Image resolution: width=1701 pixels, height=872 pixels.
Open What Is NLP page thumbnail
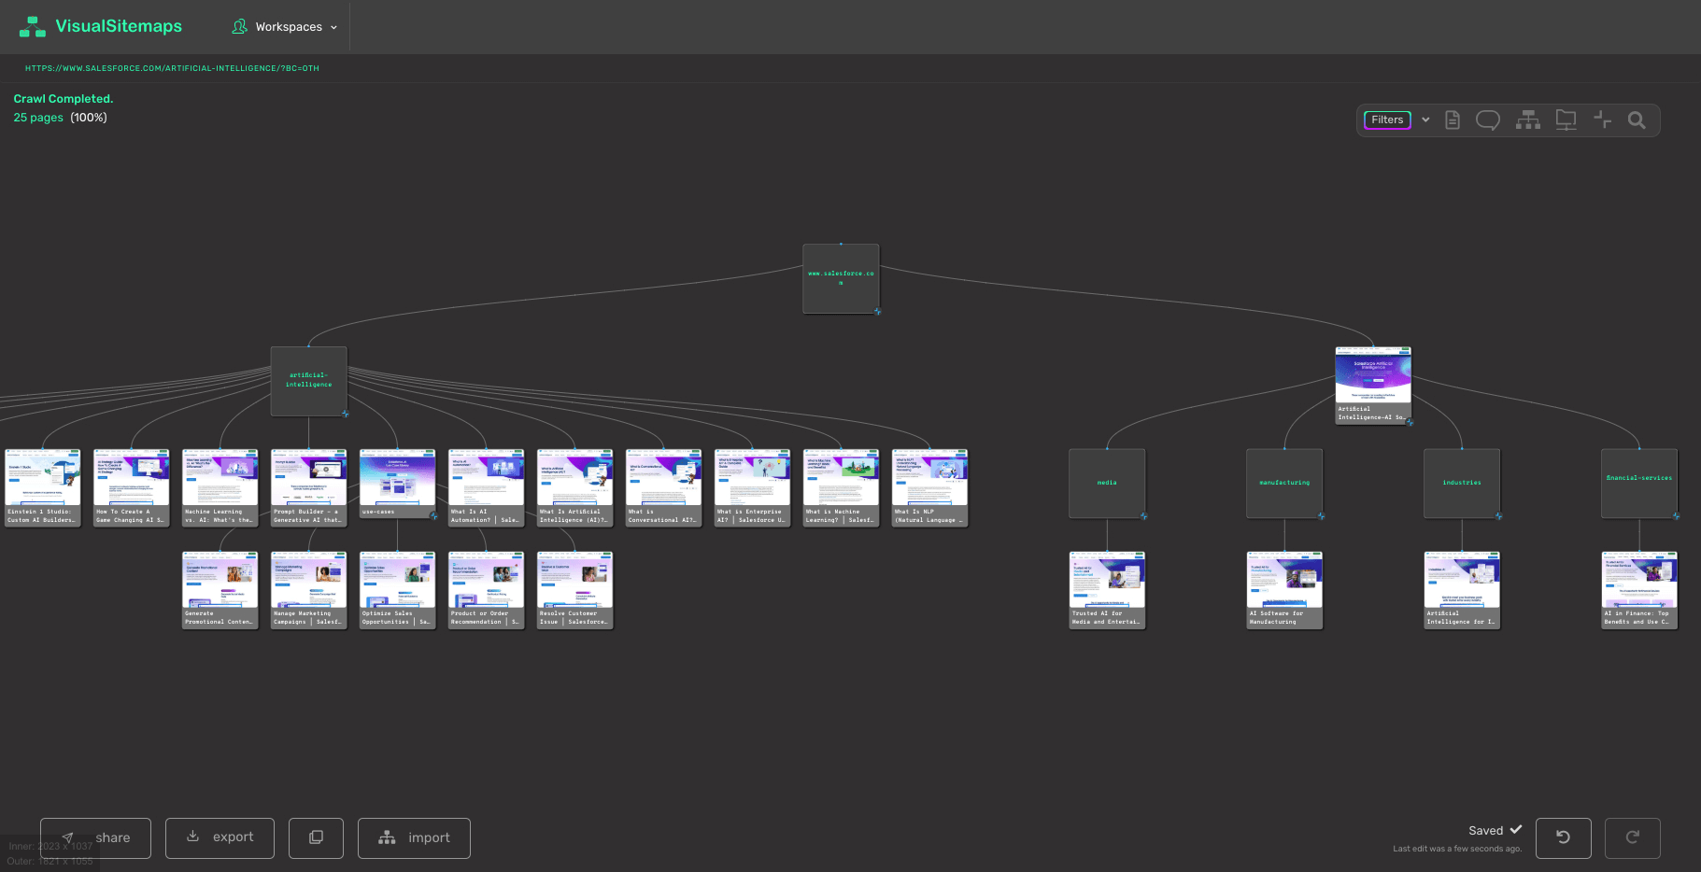929,487
